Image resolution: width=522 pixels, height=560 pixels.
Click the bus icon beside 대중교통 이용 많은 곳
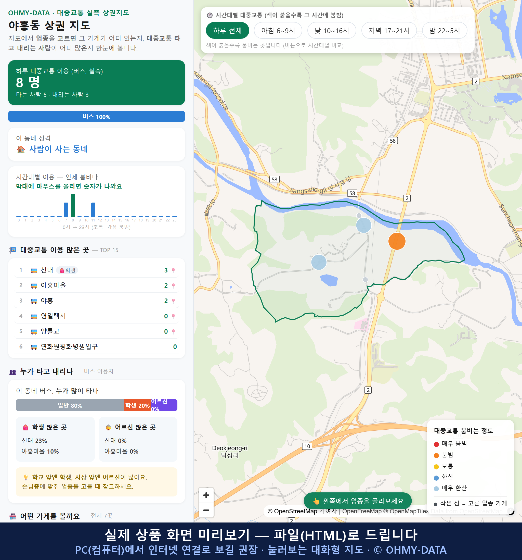point(13,250)
